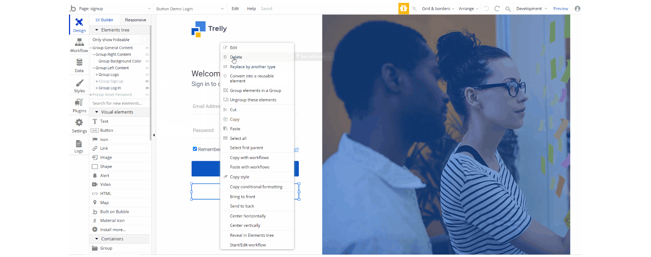The image size is (651, 257).
Task: Open the Edit menu in the top bar
Action: (x=235, y=9)
